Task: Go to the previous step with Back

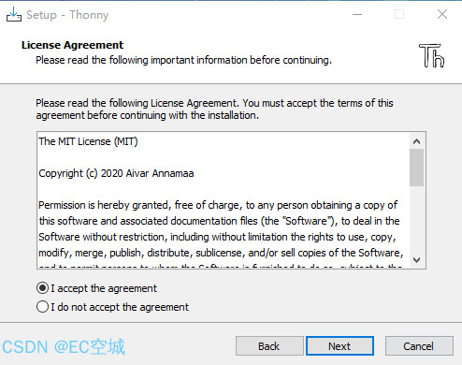Action: tap(269, 346)
